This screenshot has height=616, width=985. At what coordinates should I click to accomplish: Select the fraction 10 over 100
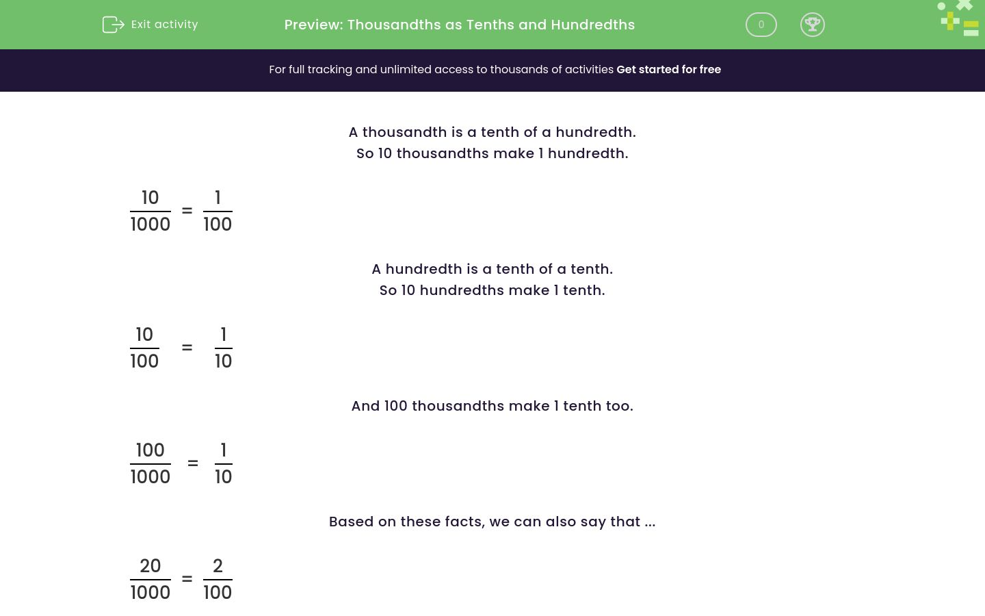point(145,347)
